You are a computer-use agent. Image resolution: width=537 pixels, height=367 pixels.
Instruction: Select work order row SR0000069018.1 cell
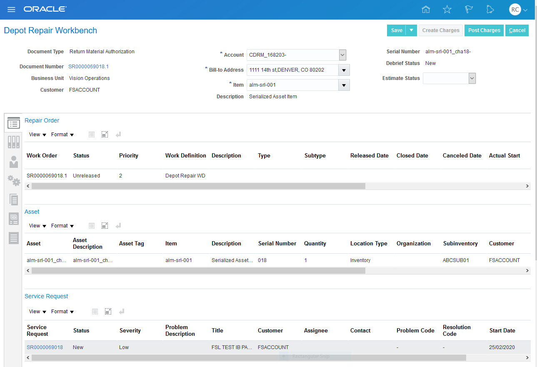click(47, 176)
